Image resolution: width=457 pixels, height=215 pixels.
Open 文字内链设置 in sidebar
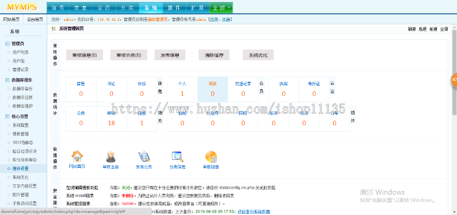[x=24, y=186]
